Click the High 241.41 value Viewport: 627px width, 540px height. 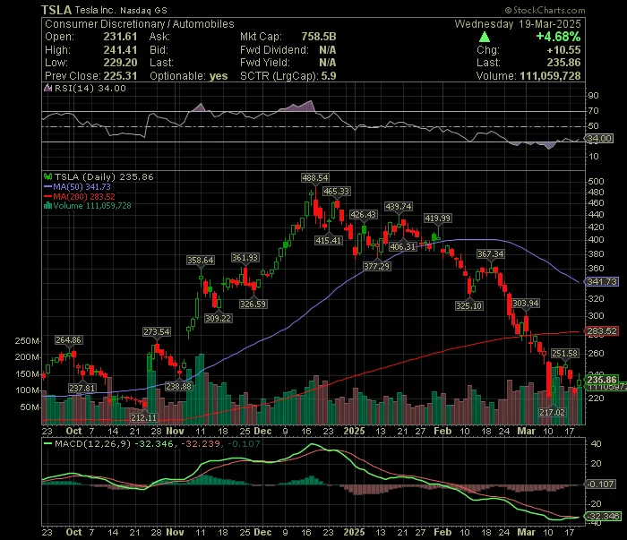coord(120,50)
